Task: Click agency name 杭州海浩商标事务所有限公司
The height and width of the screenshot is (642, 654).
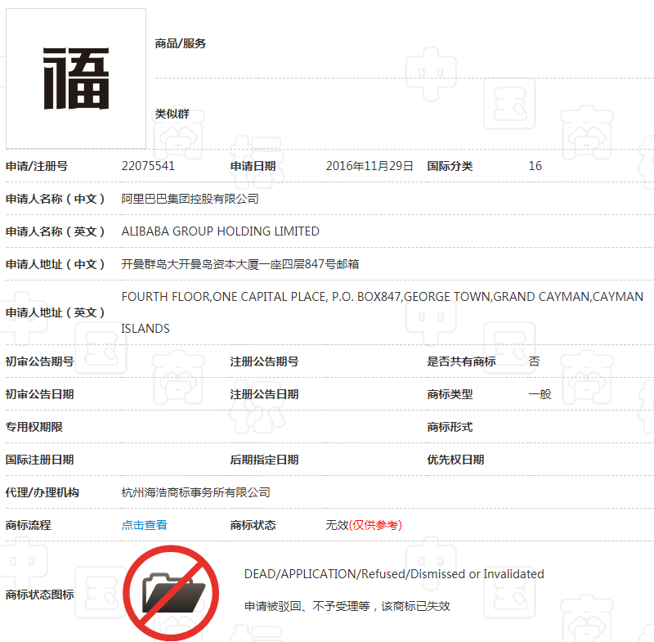Action: 195,492
